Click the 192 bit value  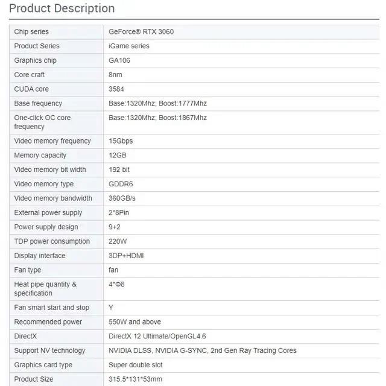click(x=119, y=169)
